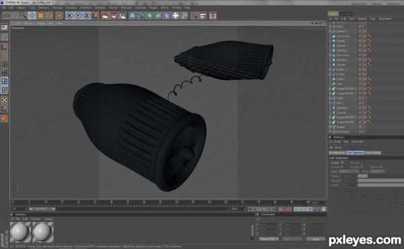Open the Simulation menu

[x=100, y=7]
